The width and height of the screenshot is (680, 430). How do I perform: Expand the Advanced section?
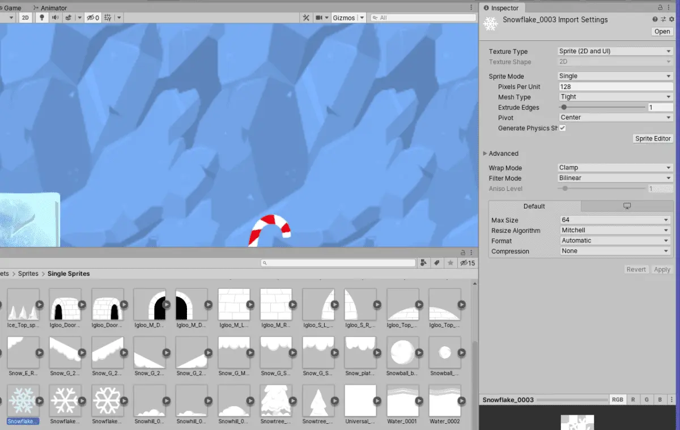pos(501,153)
